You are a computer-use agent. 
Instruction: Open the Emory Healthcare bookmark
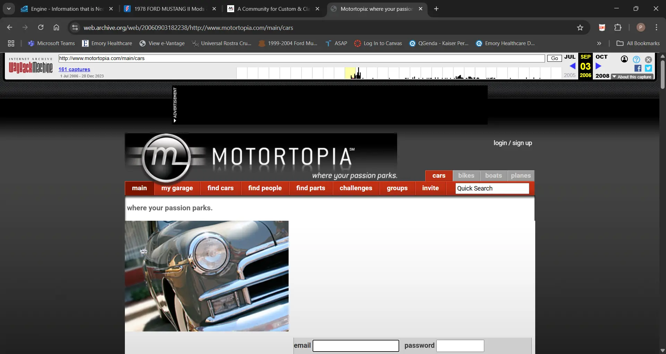(x=107, y=43)
